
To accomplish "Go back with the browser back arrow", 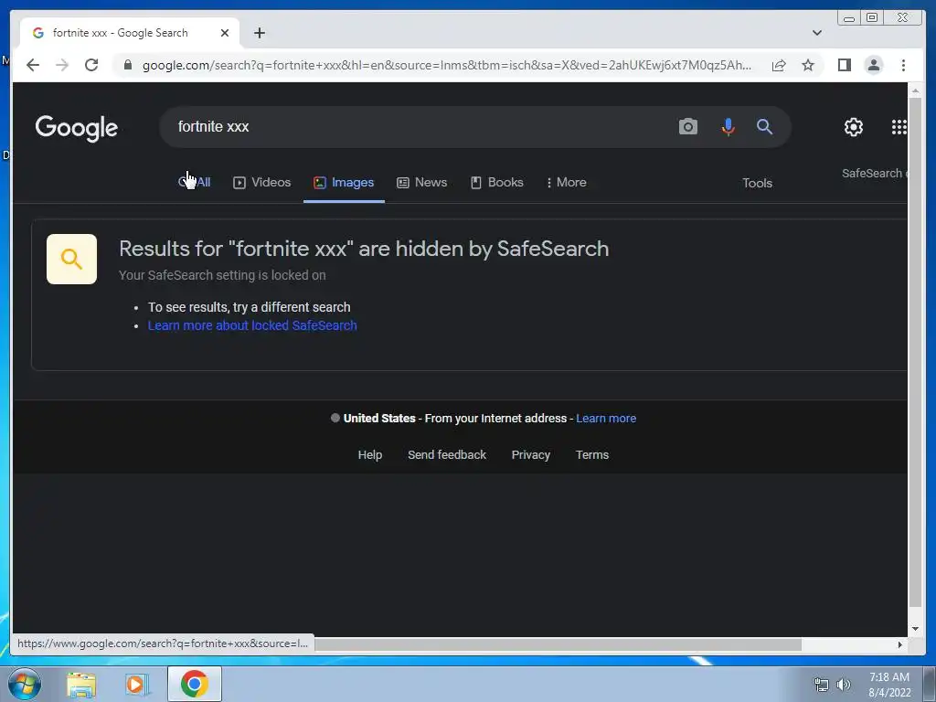I will pos(33,65).
